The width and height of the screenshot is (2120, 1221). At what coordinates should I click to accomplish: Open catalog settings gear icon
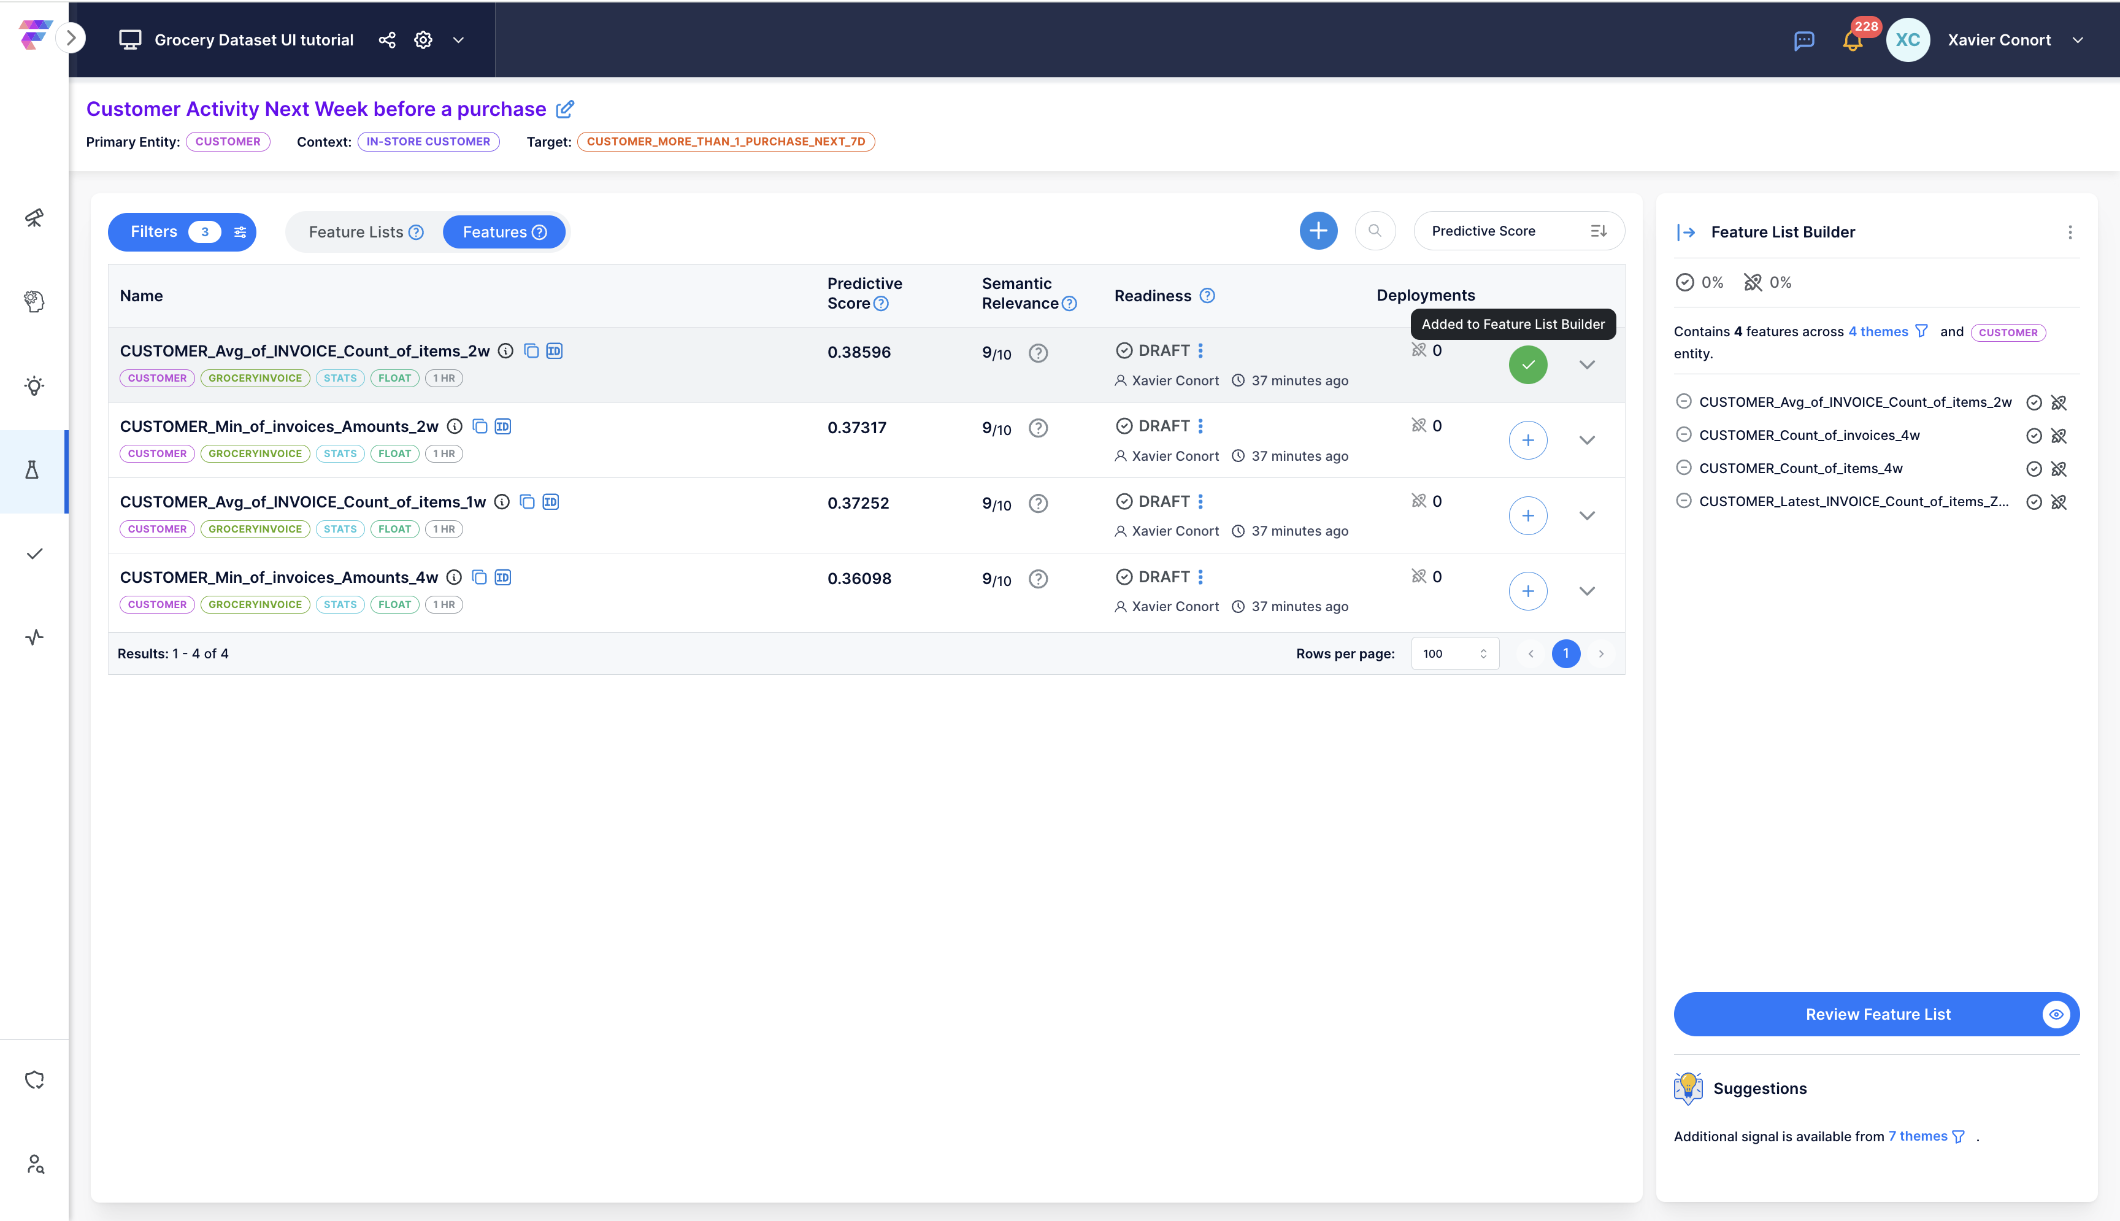(423, 40)
